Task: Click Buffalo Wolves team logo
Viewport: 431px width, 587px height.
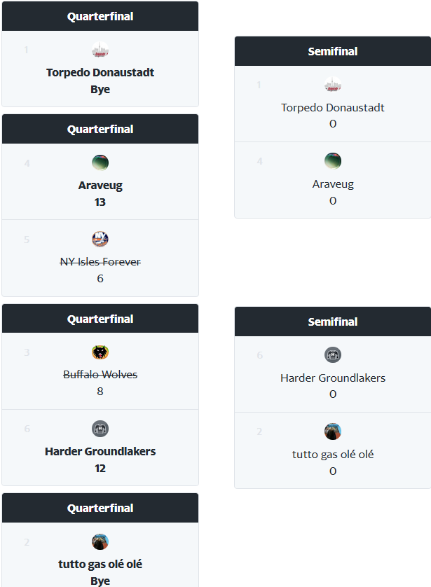Action: point(100,352)
